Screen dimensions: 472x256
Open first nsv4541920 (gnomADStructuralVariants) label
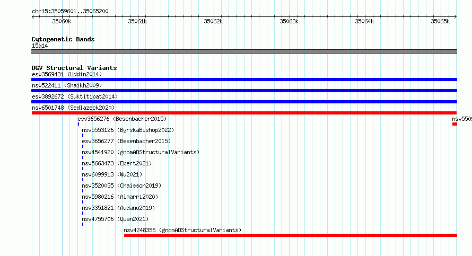point(141,152)
